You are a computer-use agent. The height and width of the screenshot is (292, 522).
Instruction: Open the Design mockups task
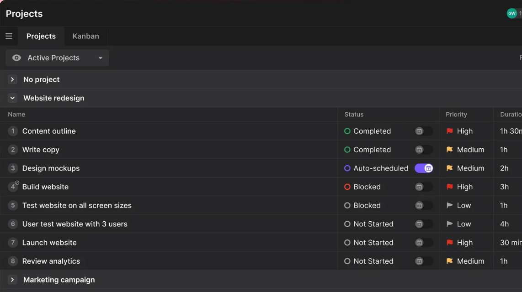click(51, 168)
